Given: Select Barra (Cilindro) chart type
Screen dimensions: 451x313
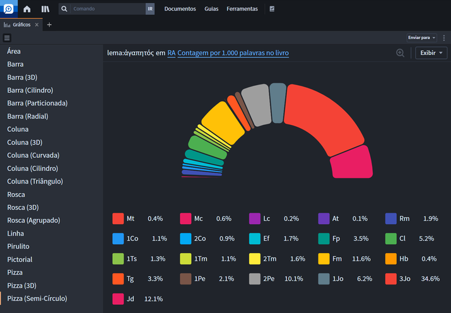Looking at the screenshot, I should 30,90.
